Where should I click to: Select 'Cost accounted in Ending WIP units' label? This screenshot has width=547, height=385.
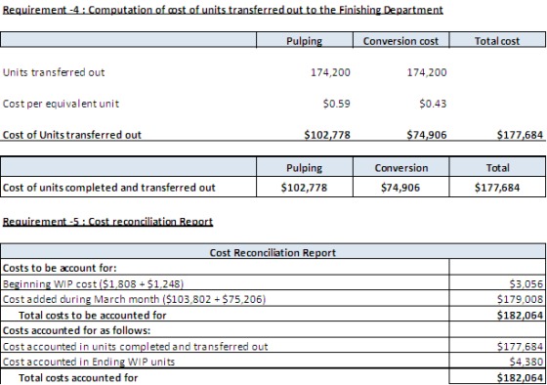coord(89,362)
